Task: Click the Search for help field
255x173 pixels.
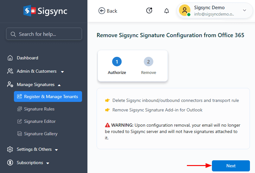Action: pyautogui.click(x=44, y=34)
